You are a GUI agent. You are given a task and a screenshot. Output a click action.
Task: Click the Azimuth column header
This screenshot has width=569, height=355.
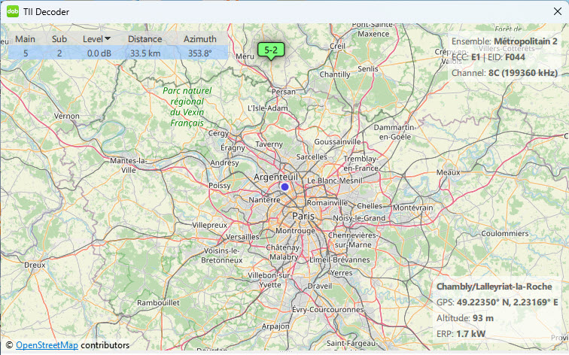point(200,39)
